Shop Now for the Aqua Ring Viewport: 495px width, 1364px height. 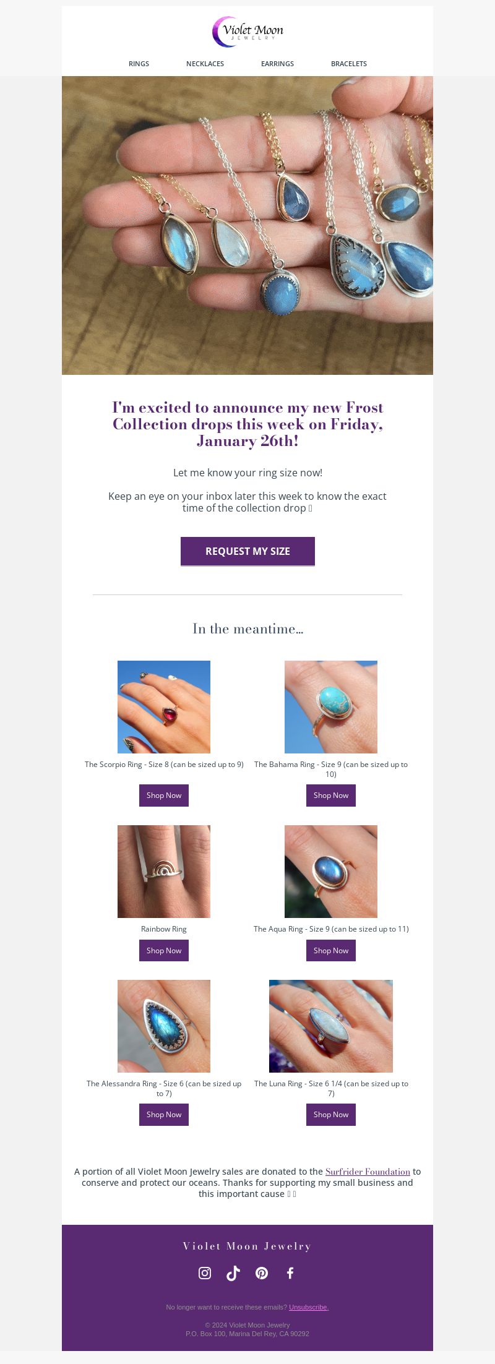pyautogui.click(x=331, y=950)
